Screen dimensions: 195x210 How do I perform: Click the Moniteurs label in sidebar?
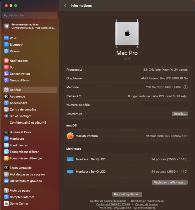click(x=17, y=139)
